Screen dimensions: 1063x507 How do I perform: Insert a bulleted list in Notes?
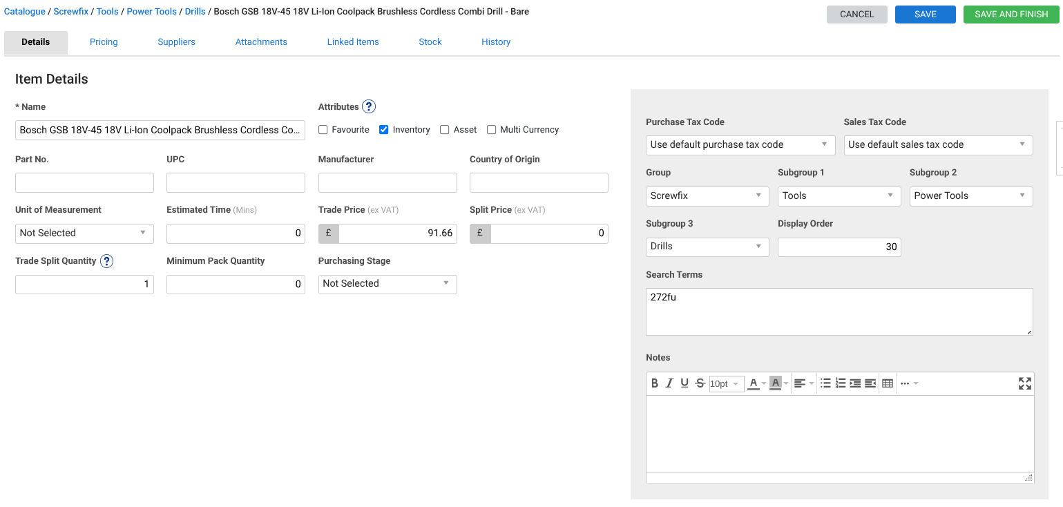tap(825, 383)
